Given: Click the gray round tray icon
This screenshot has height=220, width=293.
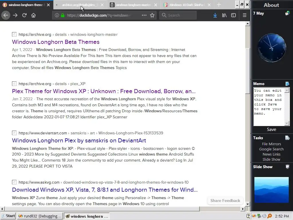Looking at the screenshot, I should [x=264, y=216].
